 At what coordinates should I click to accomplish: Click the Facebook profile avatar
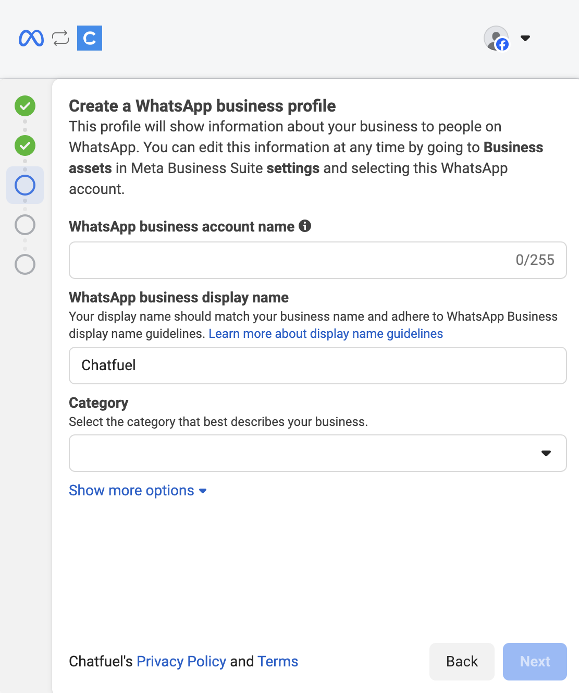point(496,38)
